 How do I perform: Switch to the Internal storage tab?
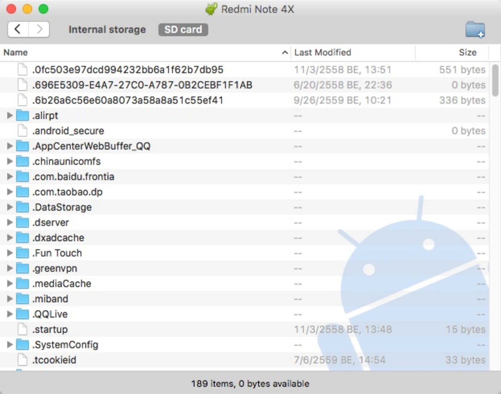click(x=107, y=30)
